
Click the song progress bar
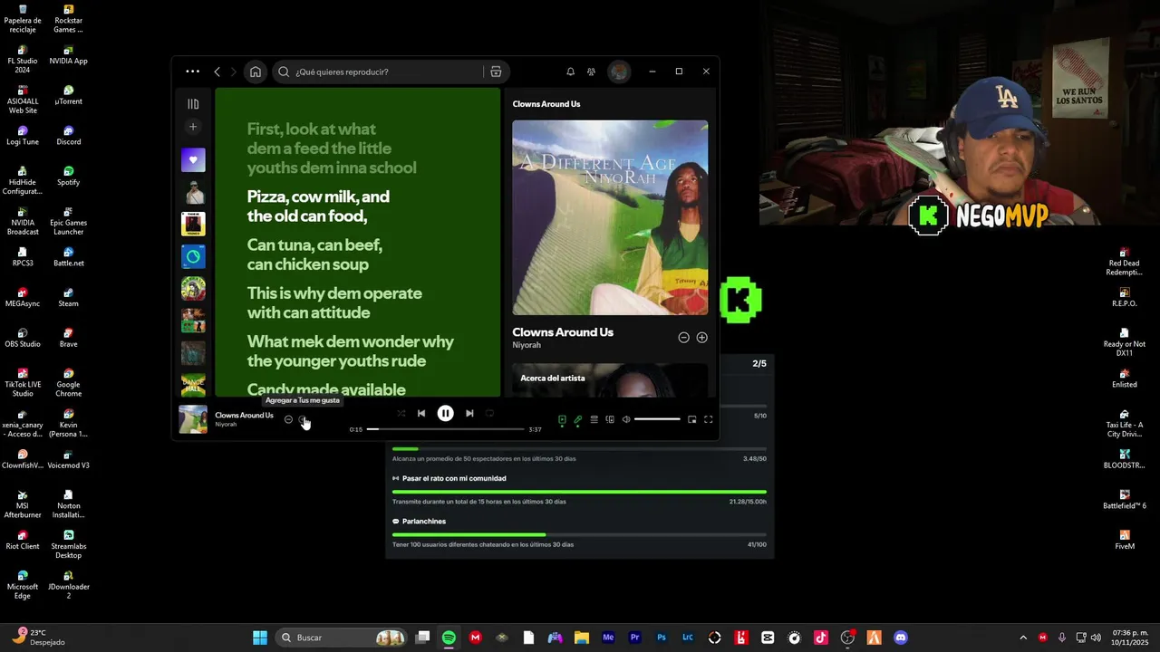[x=445, y=429]
